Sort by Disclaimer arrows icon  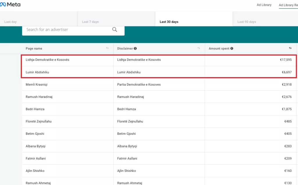tap(198, 48)
